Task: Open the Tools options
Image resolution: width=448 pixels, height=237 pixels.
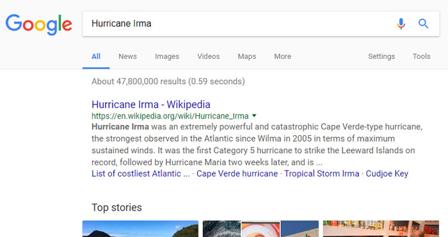Action: point(421,56)
